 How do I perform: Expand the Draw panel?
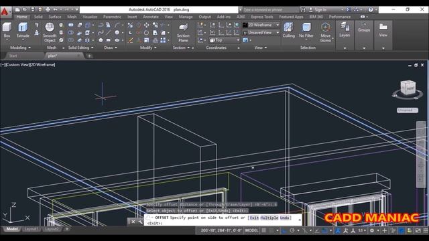tap(111, 48)
